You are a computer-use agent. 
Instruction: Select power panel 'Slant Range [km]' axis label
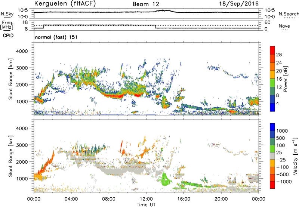click(10, 79)
